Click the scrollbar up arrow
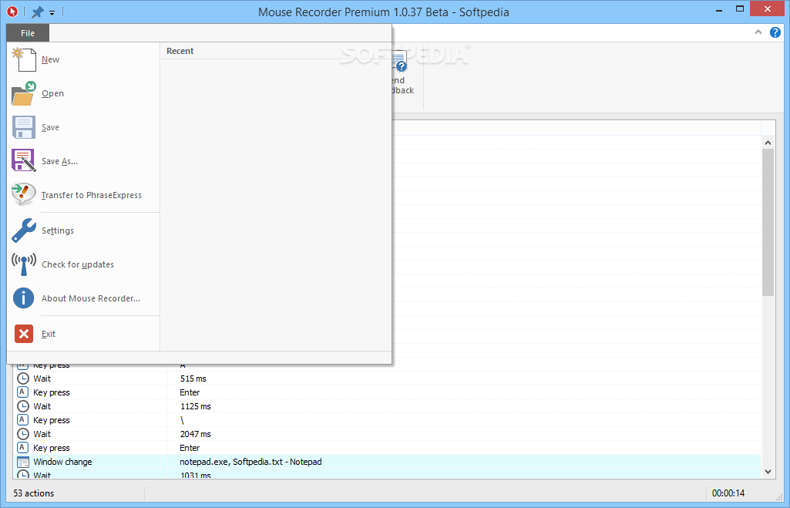This screenshot has height=508, width=790. tap(768, 143)
